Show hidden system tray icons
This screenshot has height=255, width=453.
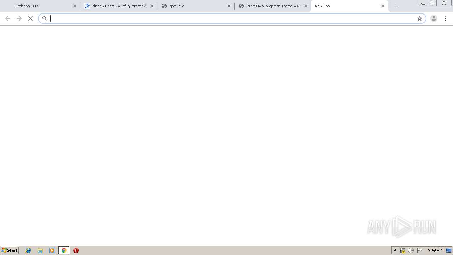tap(395, 250)
